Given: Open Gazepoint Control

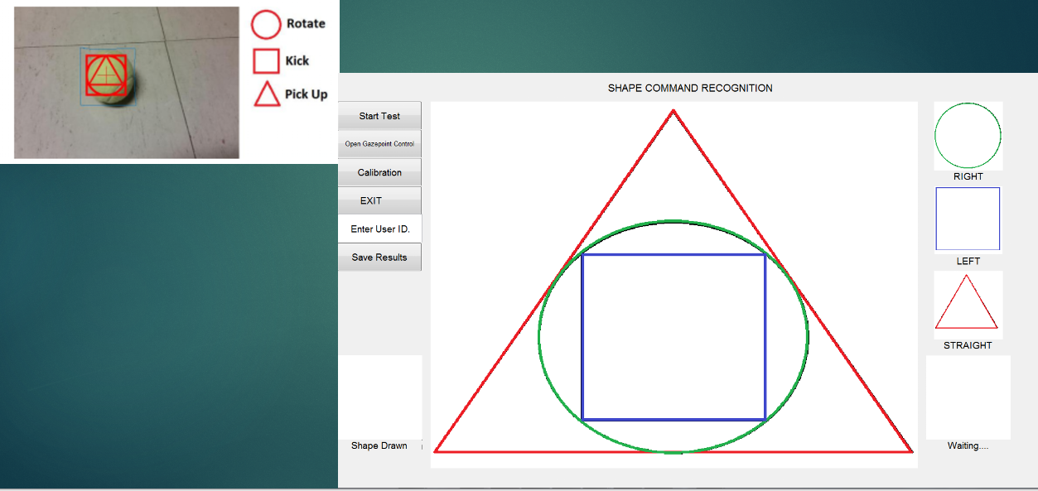Looking at the screenshot, I should [379, 144].
